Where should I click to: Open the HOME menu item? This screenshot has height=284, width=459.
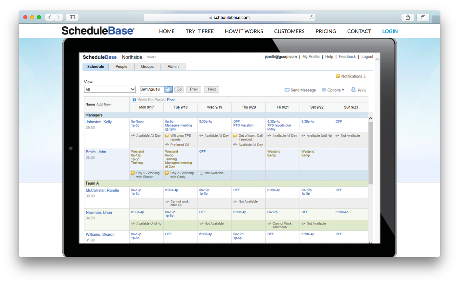pos(167,31)
